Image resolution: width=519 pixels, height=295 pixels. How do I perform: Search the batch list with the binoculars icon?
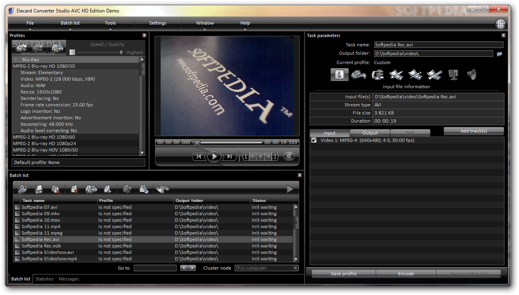click(x=163, y=189)
